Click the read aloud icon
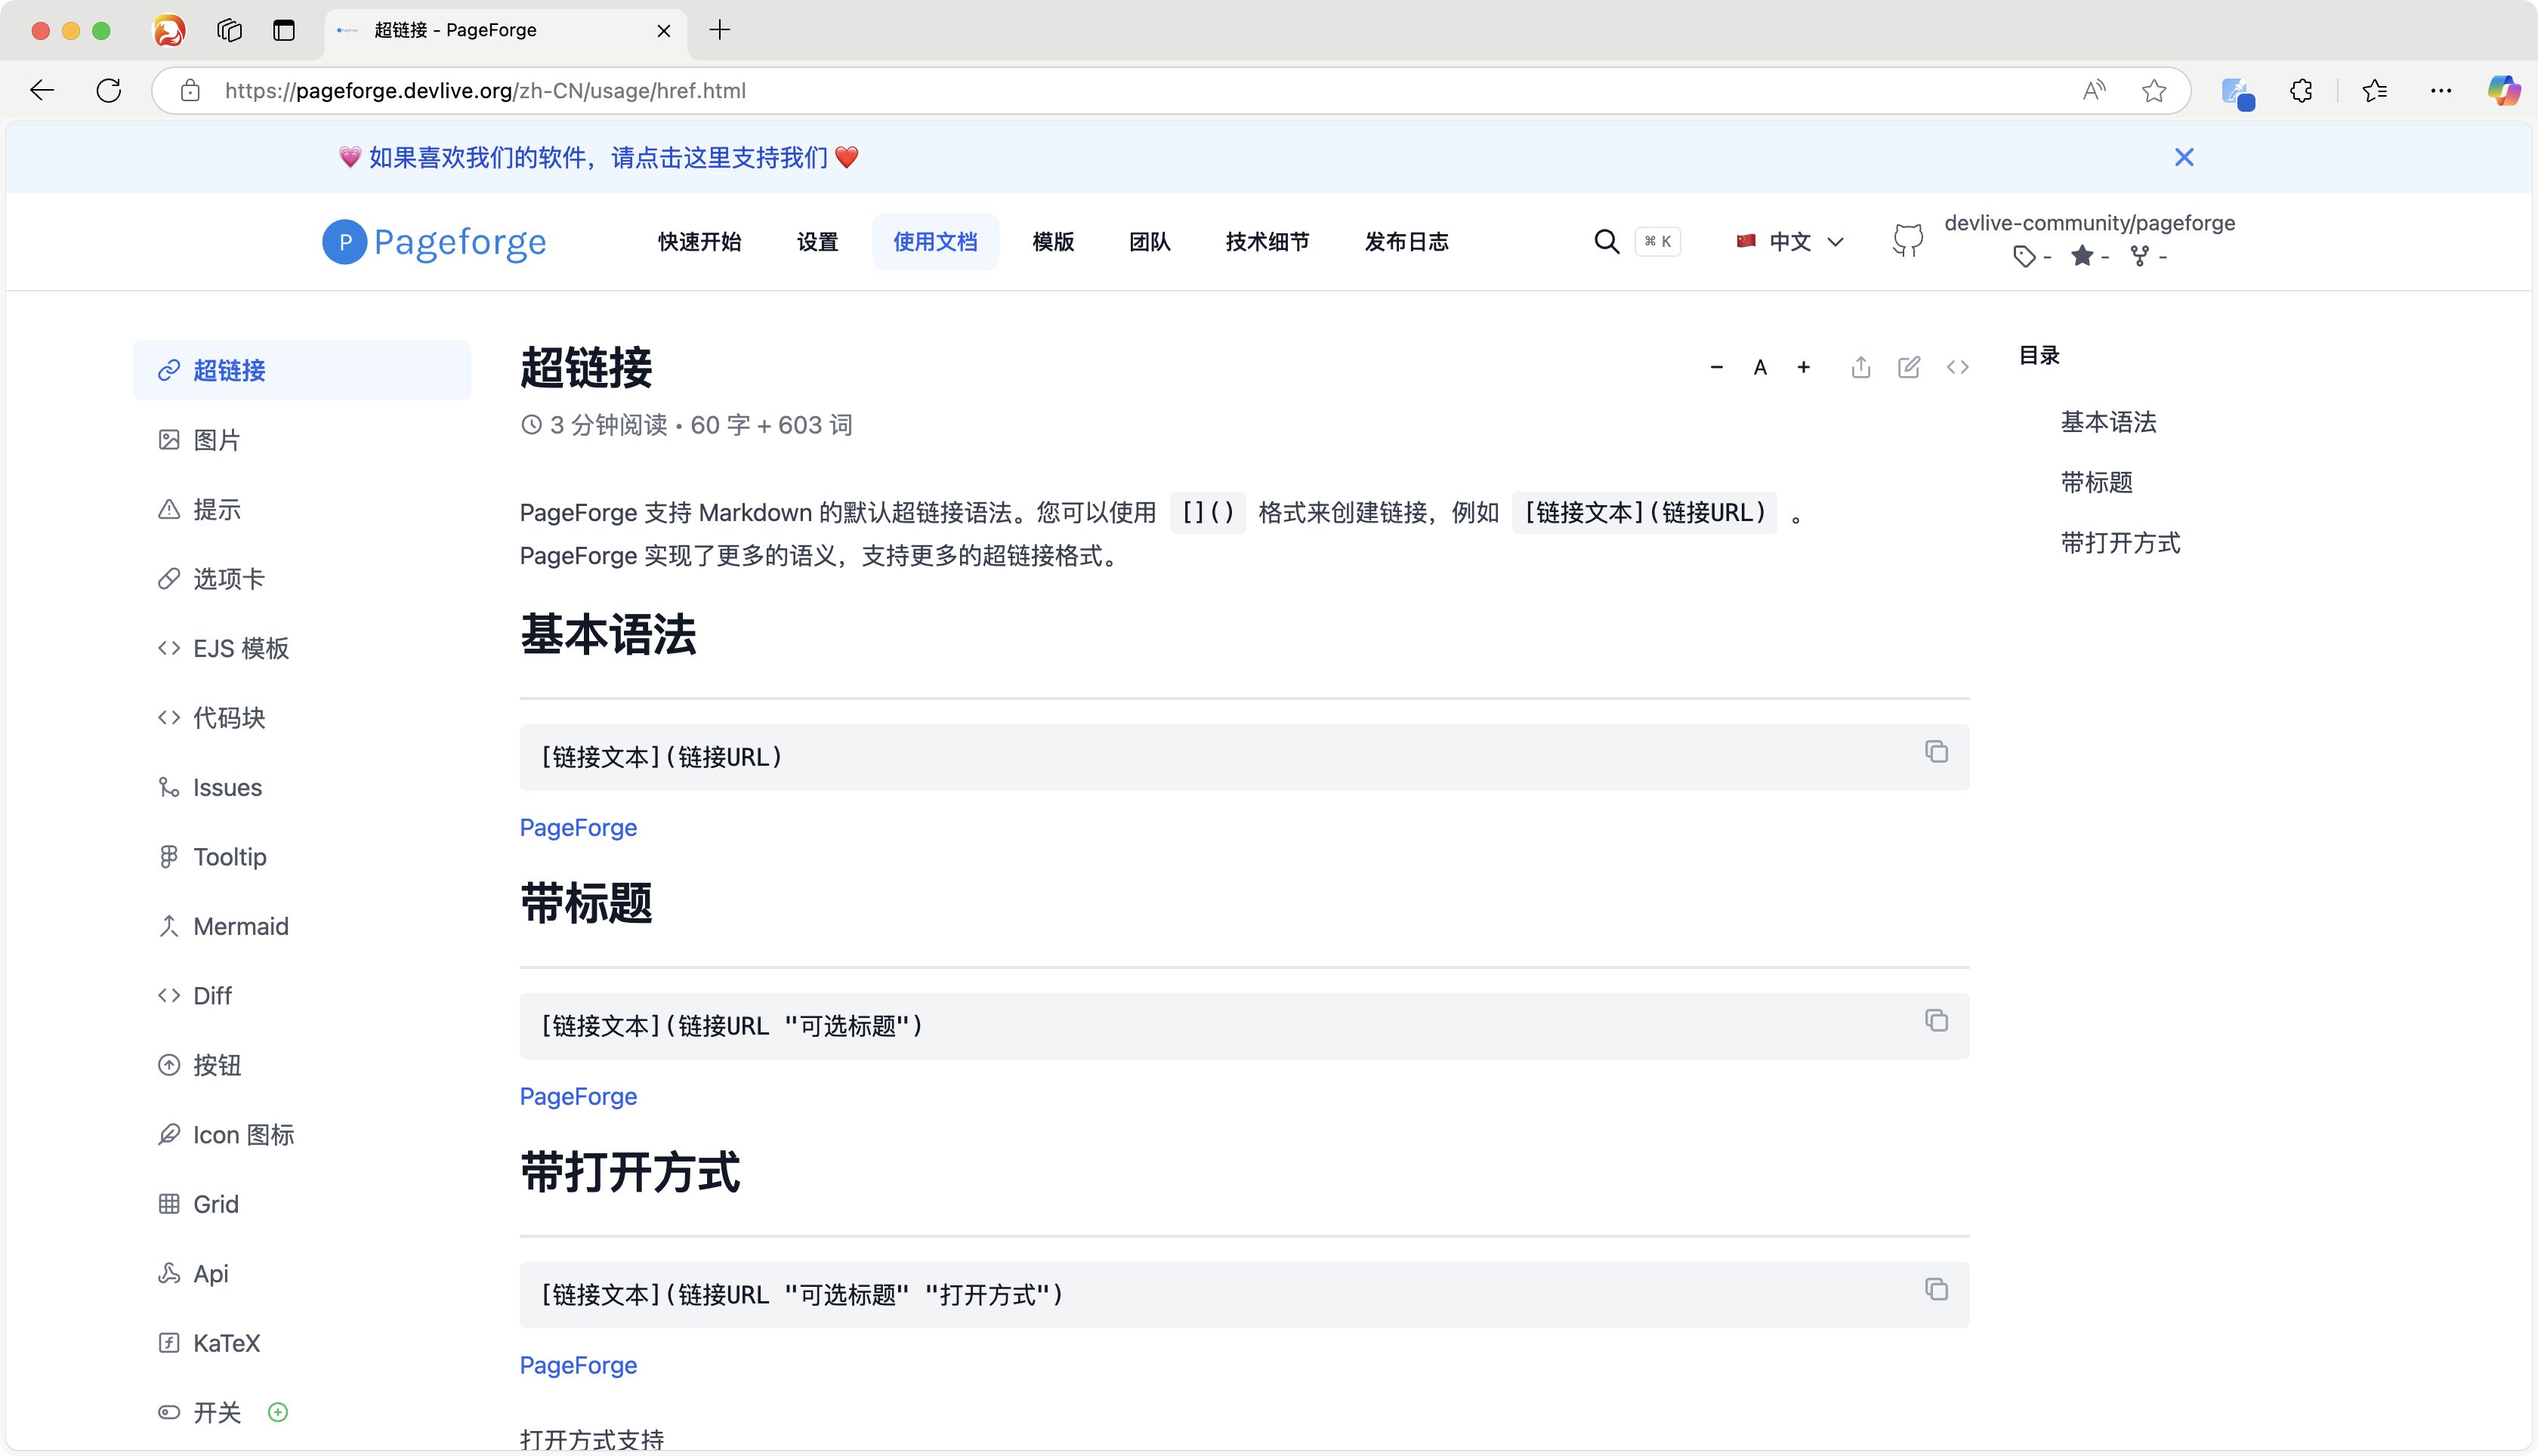The height and width of the screenshot is (1456, 2538). [x=2094, y=91]
